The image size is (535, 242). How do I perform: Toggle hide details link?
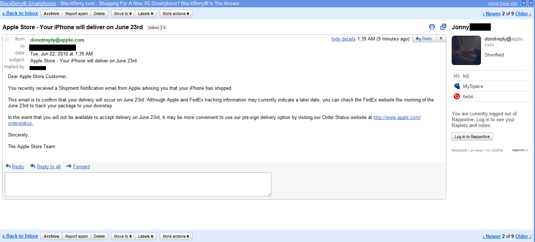pyautogui.click(x=343, y=39)
